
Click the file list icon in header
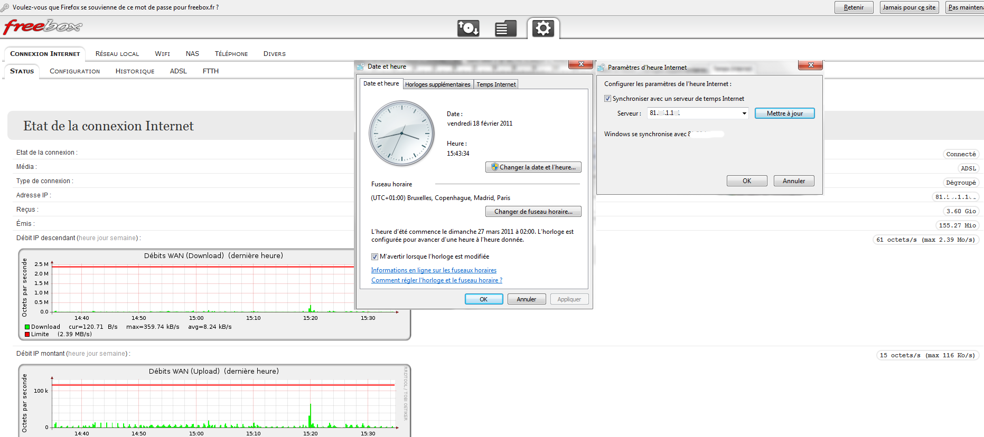click(505, 28)
